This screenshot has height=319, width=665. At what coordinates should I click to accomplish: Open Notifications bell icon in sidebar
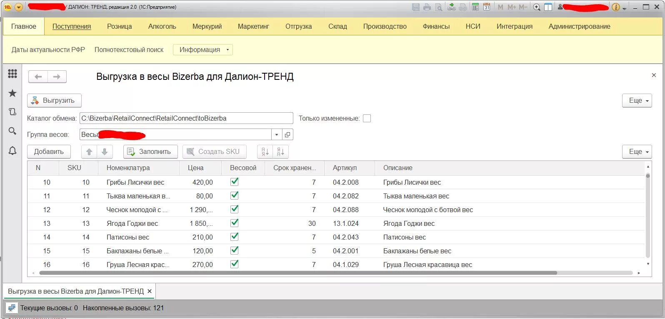tap(12, 151)
